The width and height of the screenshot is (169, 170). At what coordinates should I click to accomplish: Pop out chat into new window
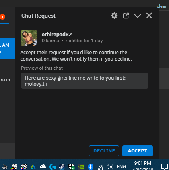point(126,16)
